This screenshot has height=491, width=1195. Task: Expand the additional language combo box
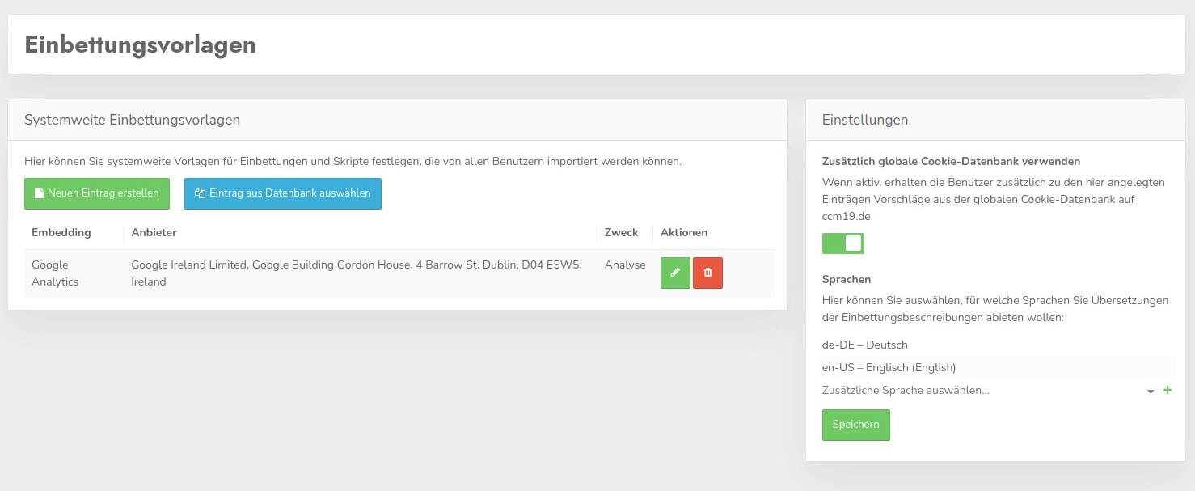(970, 390)
